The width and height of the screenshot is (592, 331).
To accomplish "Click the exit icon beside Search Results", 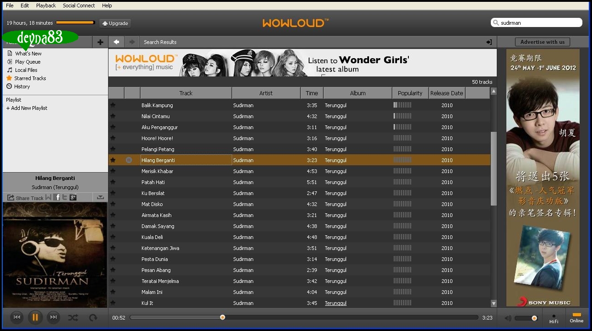I will pos(489,42).
